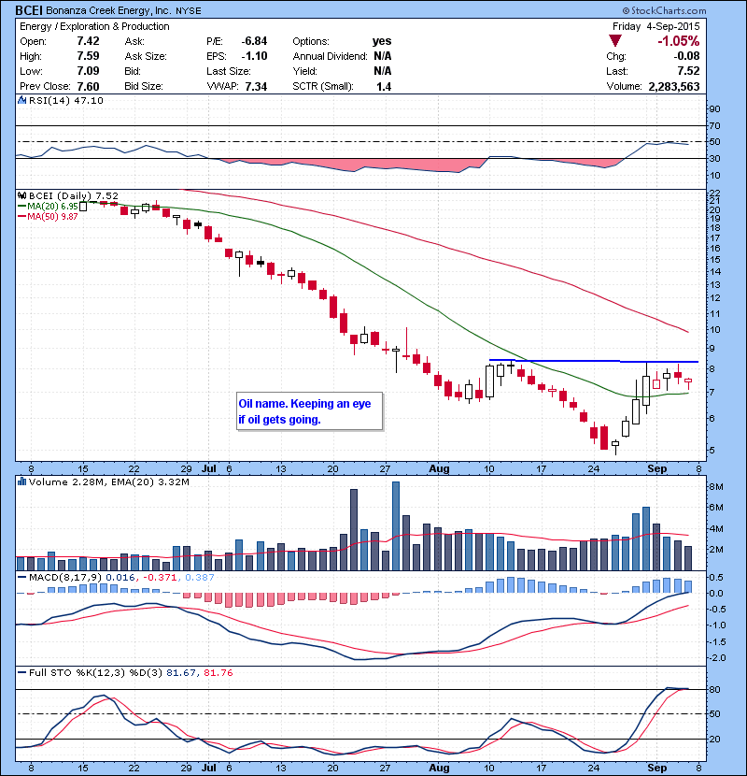The width and height of the screenshot is (747, 776).
Task: Click the RSI(14) 47.10 label
Action: (x=66, y=100)
